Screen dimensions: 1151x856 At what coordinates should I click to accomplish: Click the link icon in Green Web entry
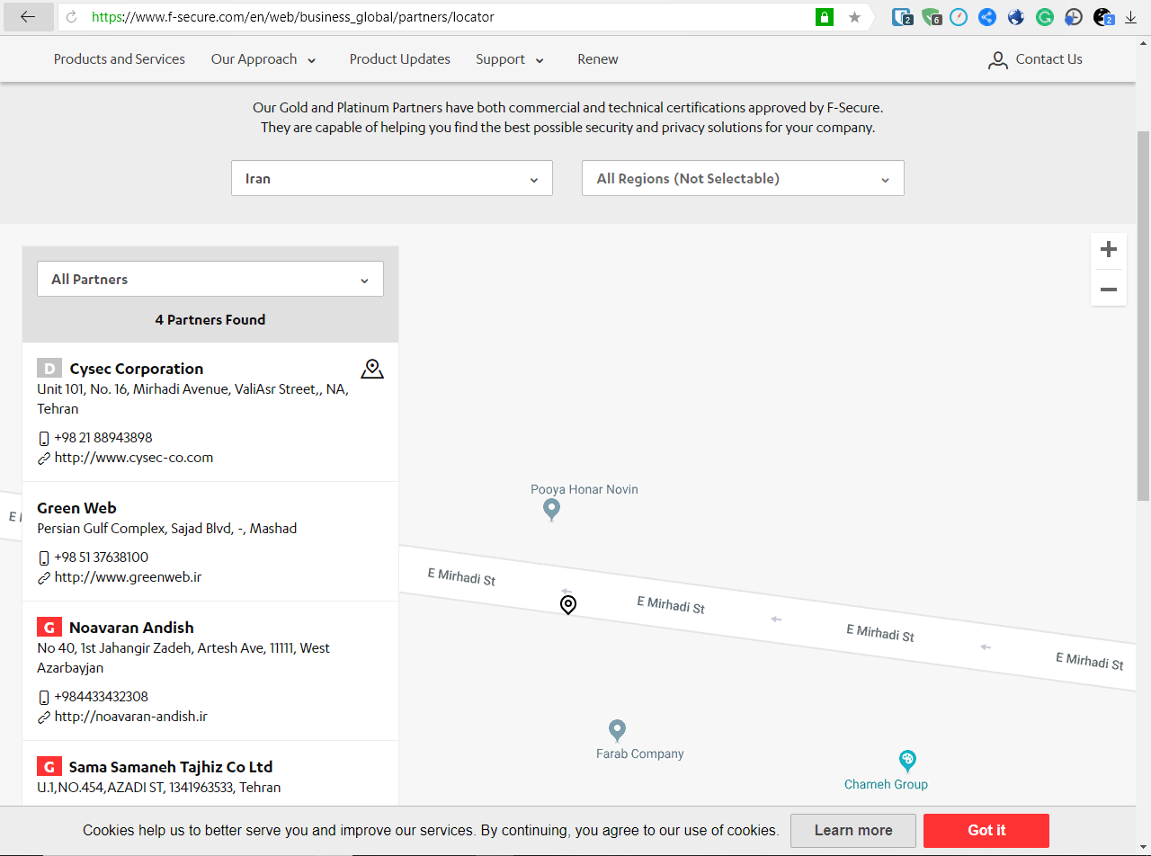[44, 578]
